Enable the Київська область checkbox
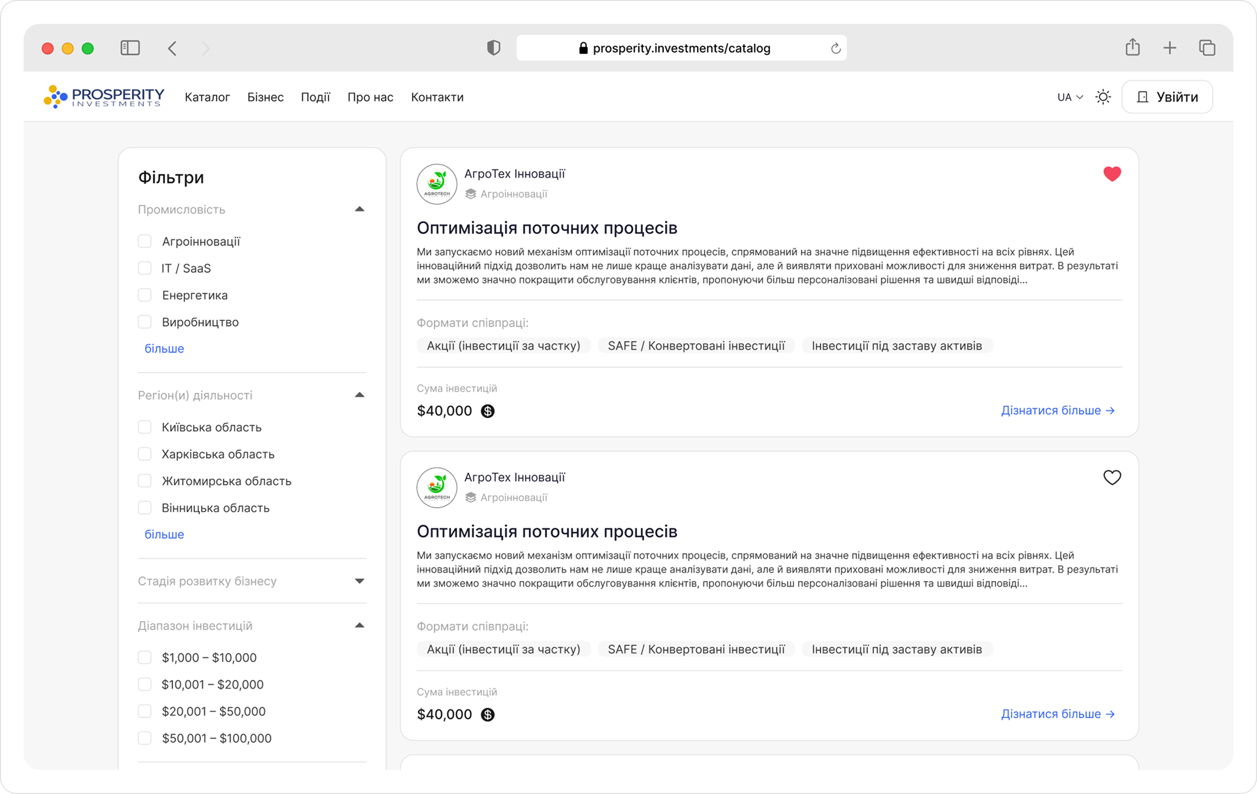The width and height of the screenshot is (1257, 794). point(145,427)
